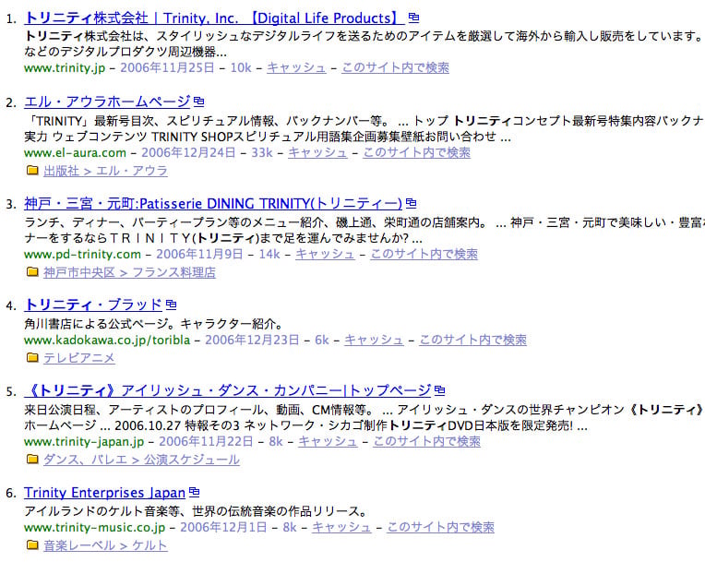Viewport: 705px width, 562px height.
Task: Open the トリニティ・ブラッド result
Action: click(x=93, y=305)
